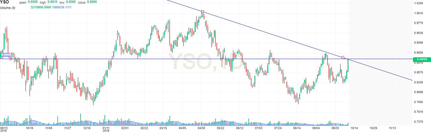Select the Volume (9) indicator label
This screenshot has height=133, width=431.
click(x=8, y=8)
